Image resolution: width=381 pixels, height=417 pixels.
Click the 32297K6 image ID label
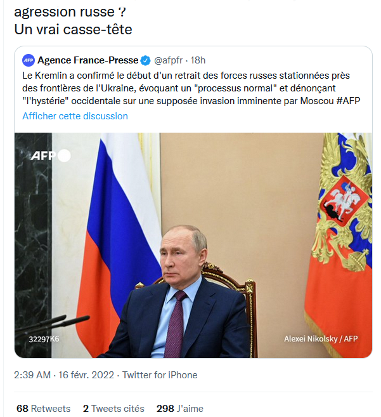click(x=44, y=339)
